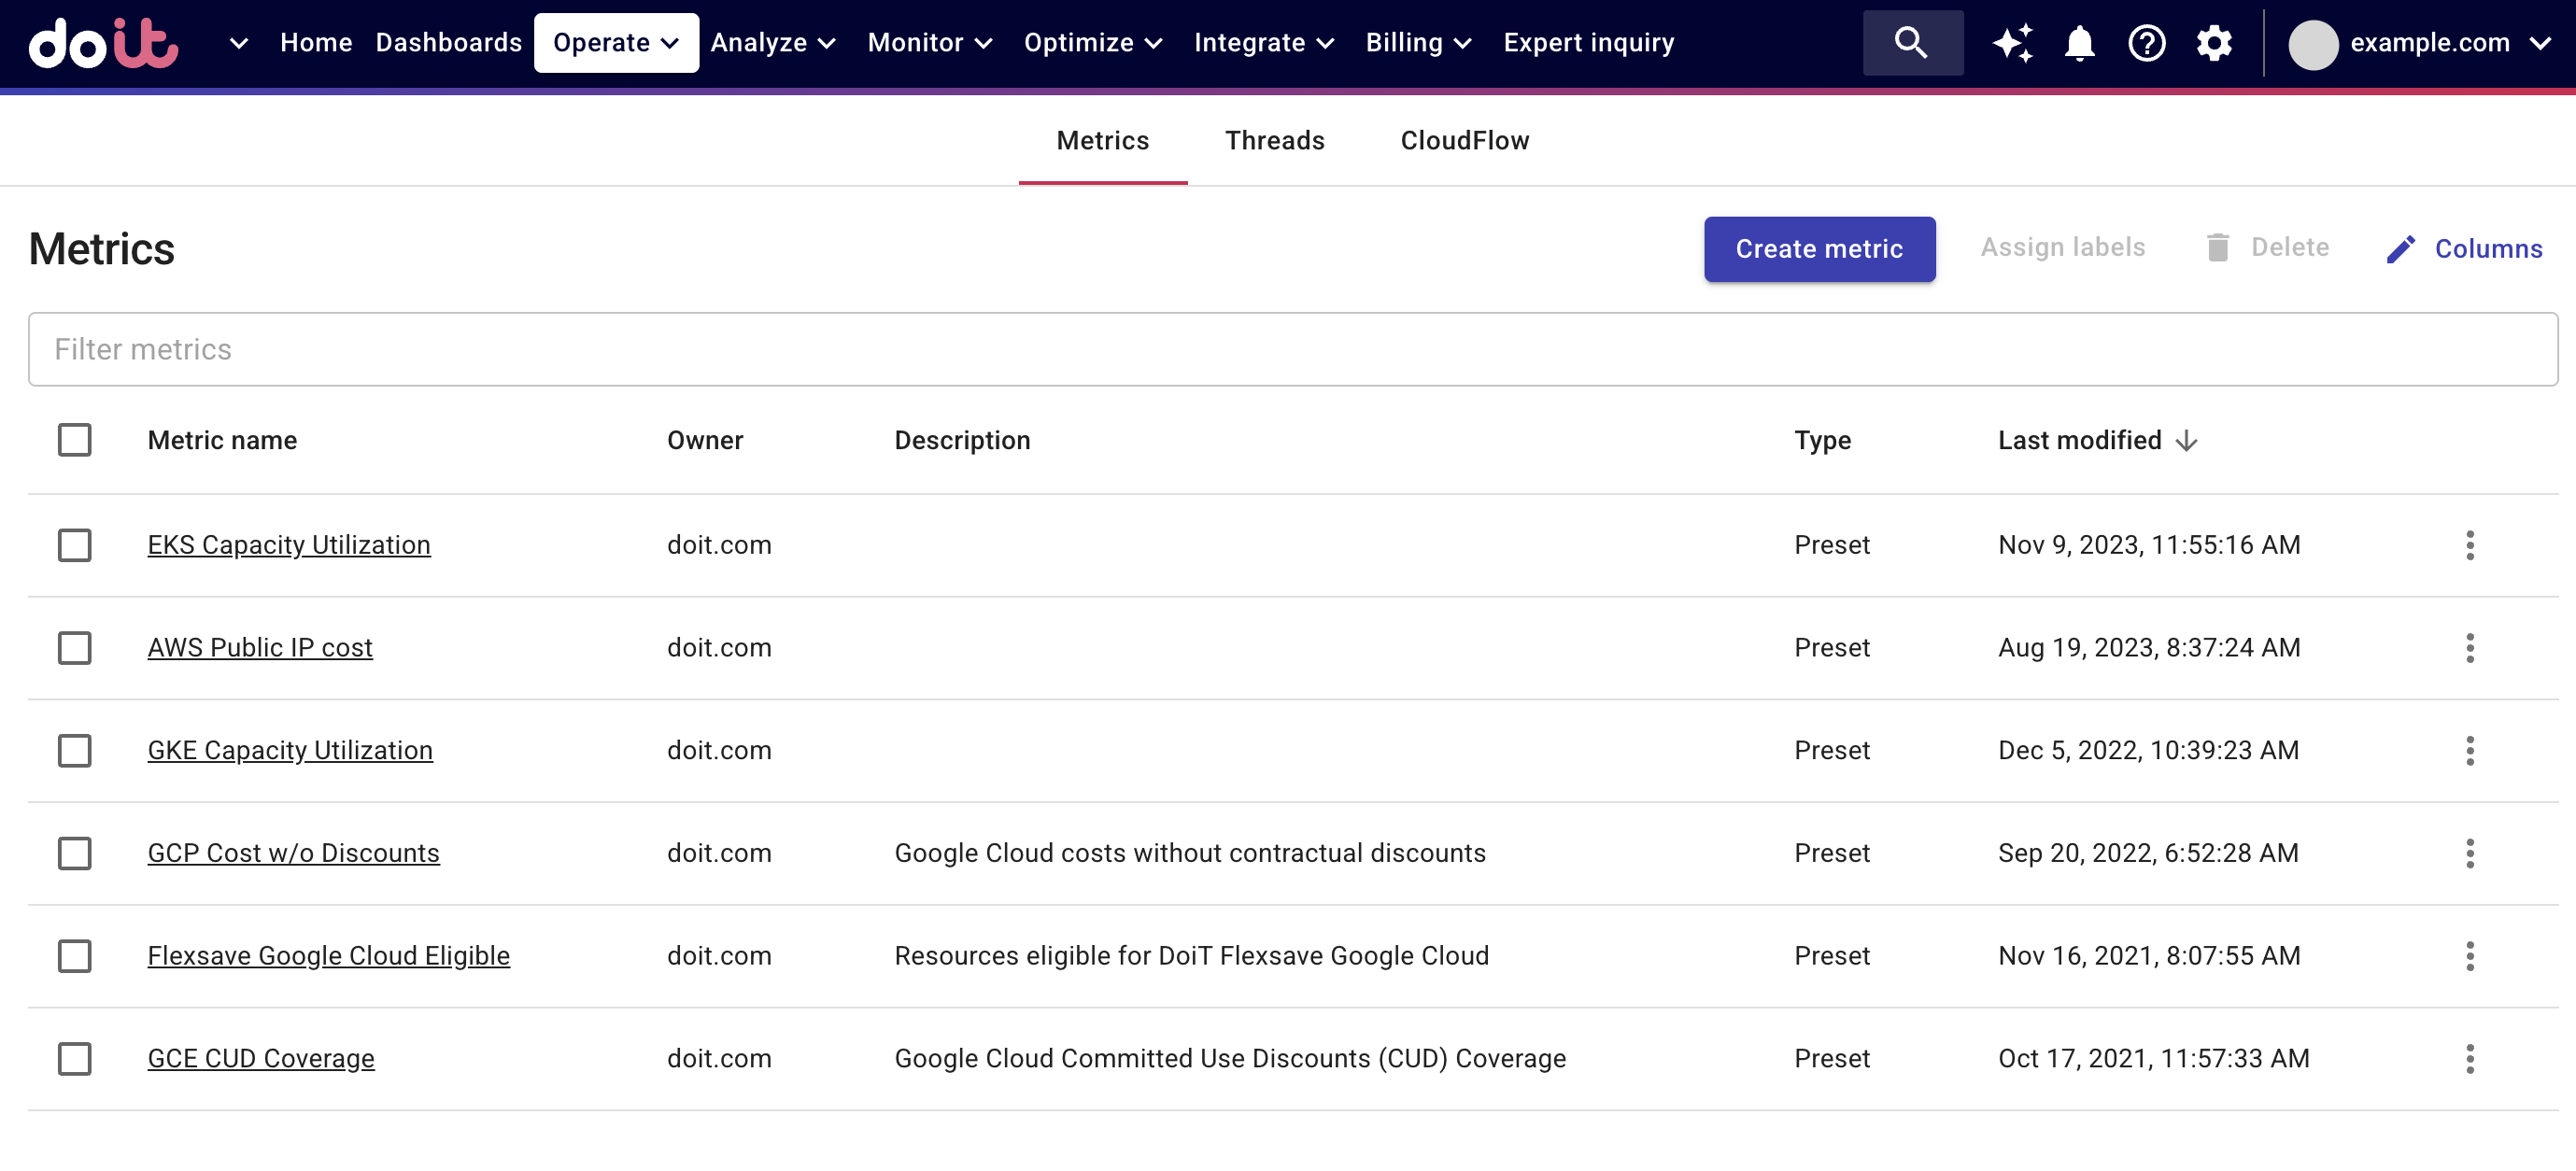Open GCE CUD Coverage link

tap(261, 1059)
